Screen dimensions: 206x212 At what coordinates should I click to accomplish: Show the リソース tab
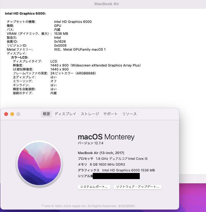pyautogui.click(x=129, y=114)
